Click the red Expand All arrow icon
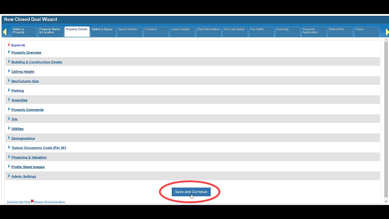Image resolution: width=389 pixels, height=219 pixels. tap(9, 45)
